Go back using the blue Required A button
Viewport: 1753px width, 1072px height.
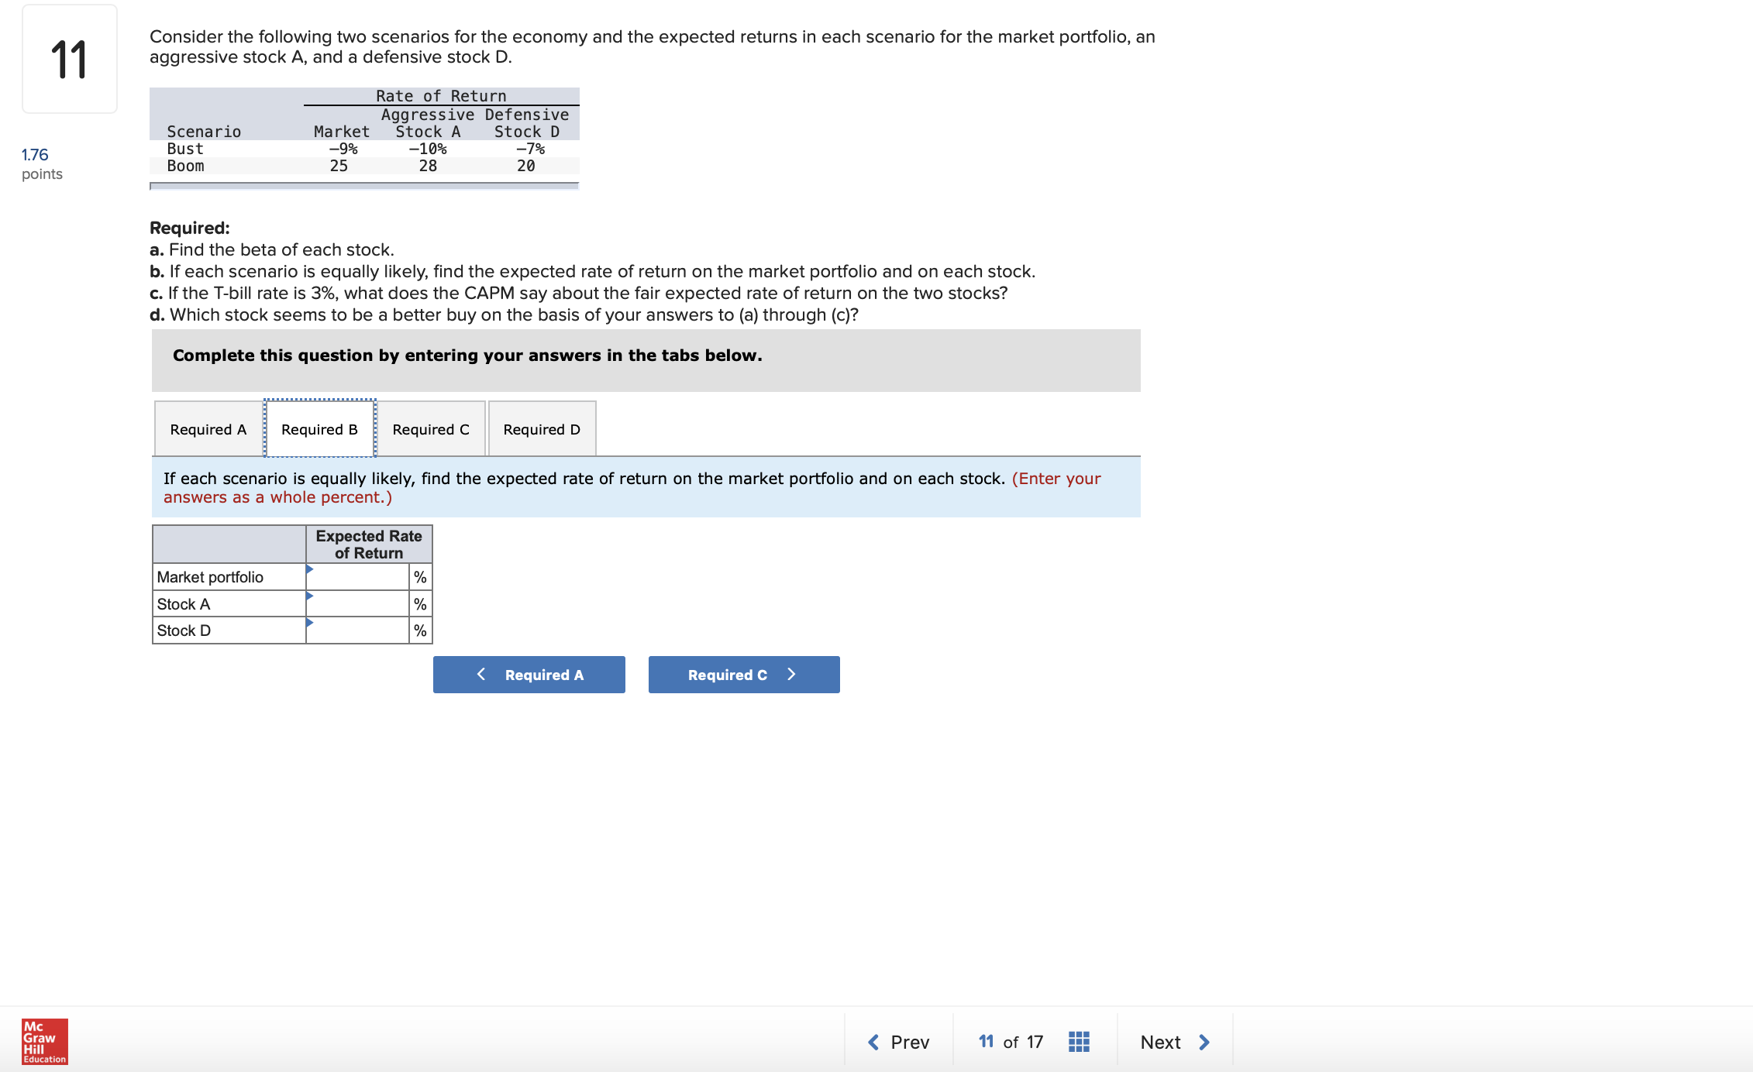tap(529, 675)
